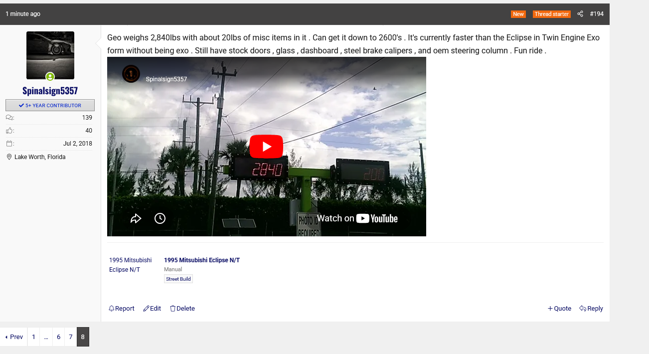Click the 1 minute ago timestamp

23,14
